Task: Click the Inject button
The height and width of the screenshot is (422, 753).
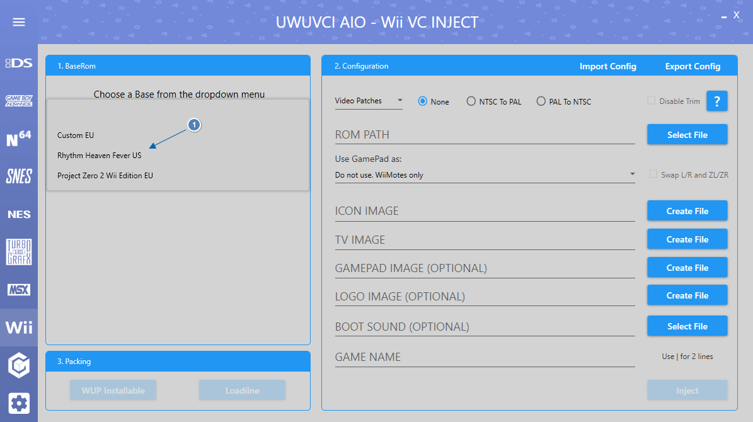Action: coord(687,391)
